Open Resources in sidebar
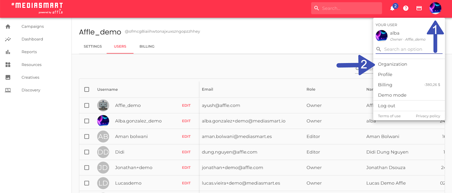452x193 pixels. [x=31, y=65]
